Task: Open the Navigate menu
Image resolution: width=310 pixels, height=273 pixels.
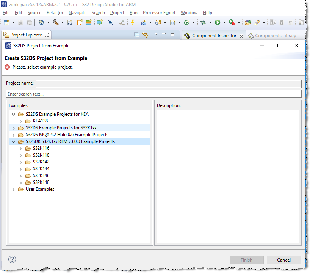Action: click(x=77, y=13)
